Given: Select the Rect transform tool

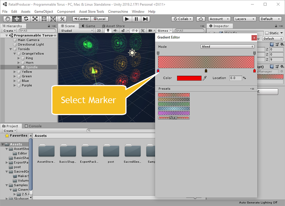Looking at the screenshot, I should coord(44,19).
